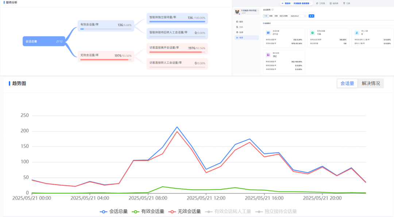This screenshot has width=394, height=217.
Task: Open 报表 in the sidebar
Action: click(x=247, y=38)
